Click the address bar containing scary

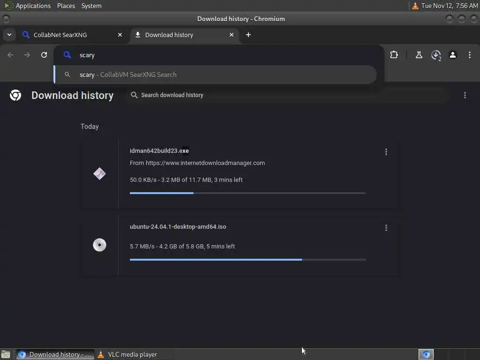[x=219, y=55]
